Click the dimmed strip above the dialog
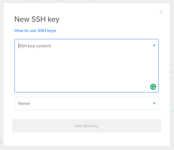174x150 pixels. (84, 1)
